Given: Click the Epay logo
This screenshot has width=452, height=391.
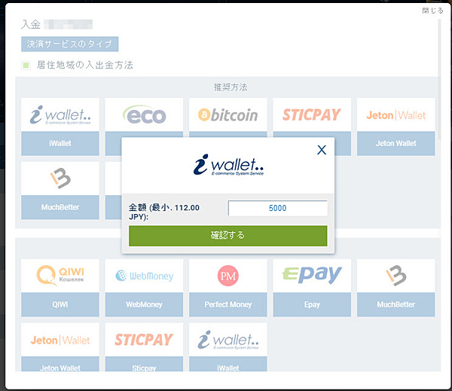Looking at the screenshot, I should [x=312, y=276].
